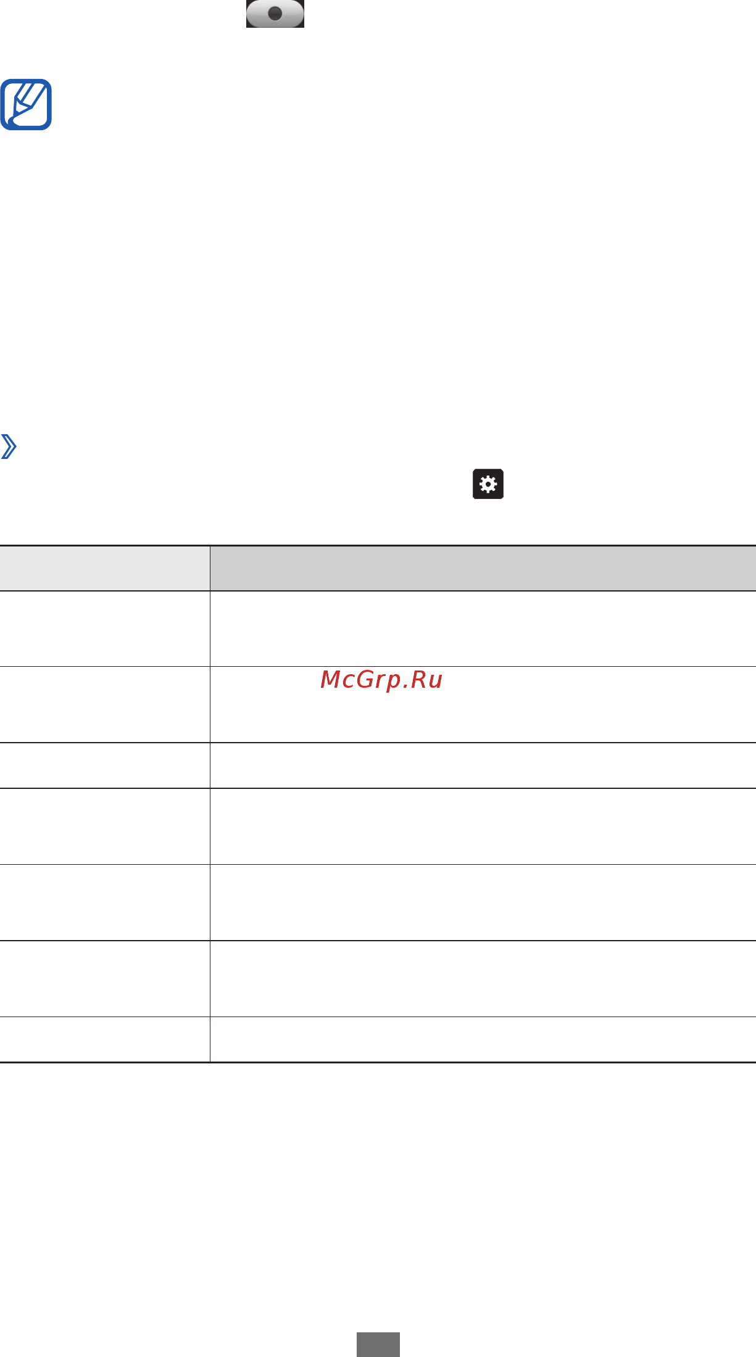Click the fourth row's right table cell
The height and width of the screenshot is (1357, 756).
tap(483, 827)
